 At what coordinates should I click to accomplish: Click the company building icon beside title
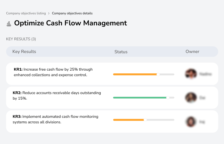point(9,24)
